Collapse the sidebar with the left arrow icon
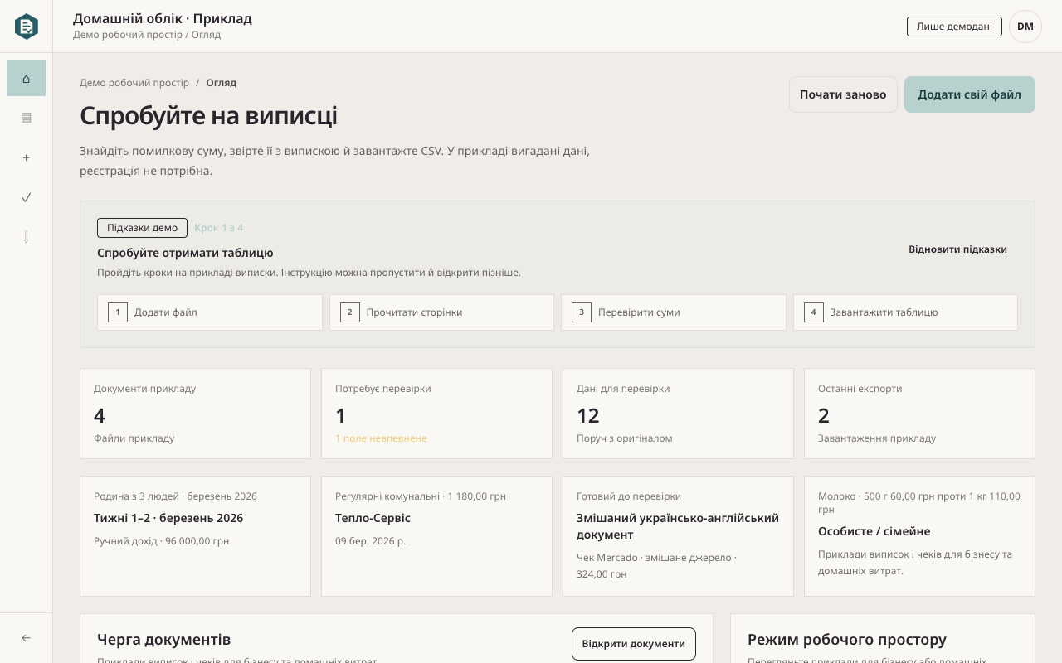 [27, 638]
